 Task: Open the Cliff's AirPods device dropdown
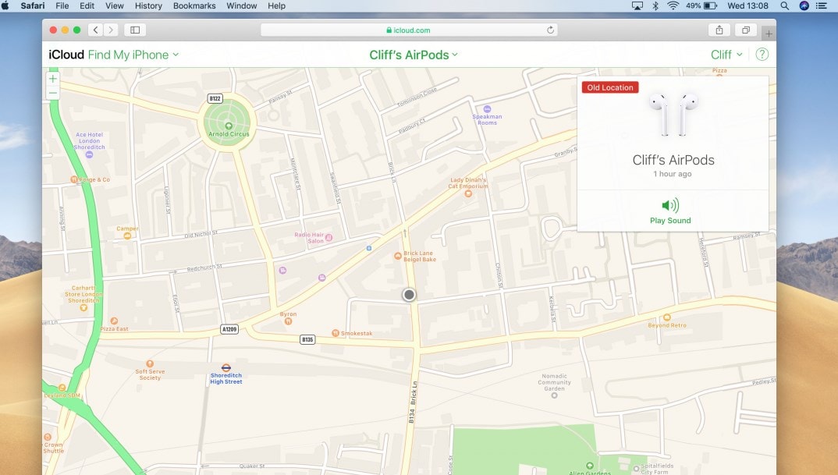(413, 55)
